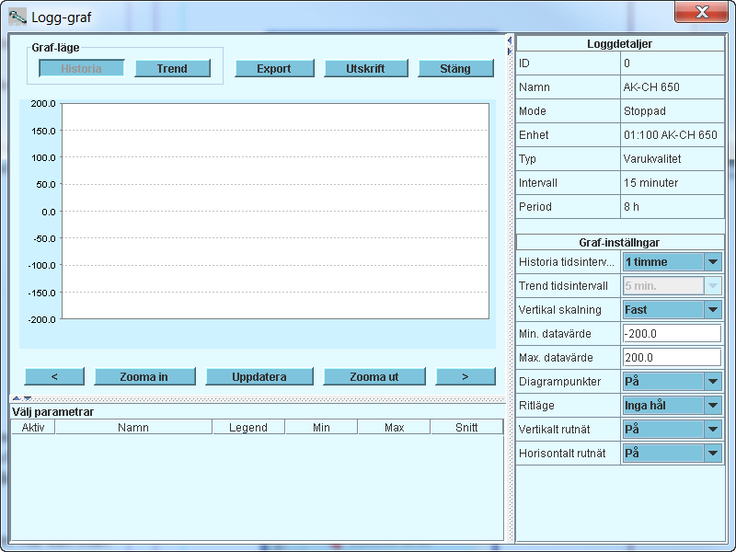Step forward with the > button
Viewport: 736px width, 552px height.
(x=466, y=376)
